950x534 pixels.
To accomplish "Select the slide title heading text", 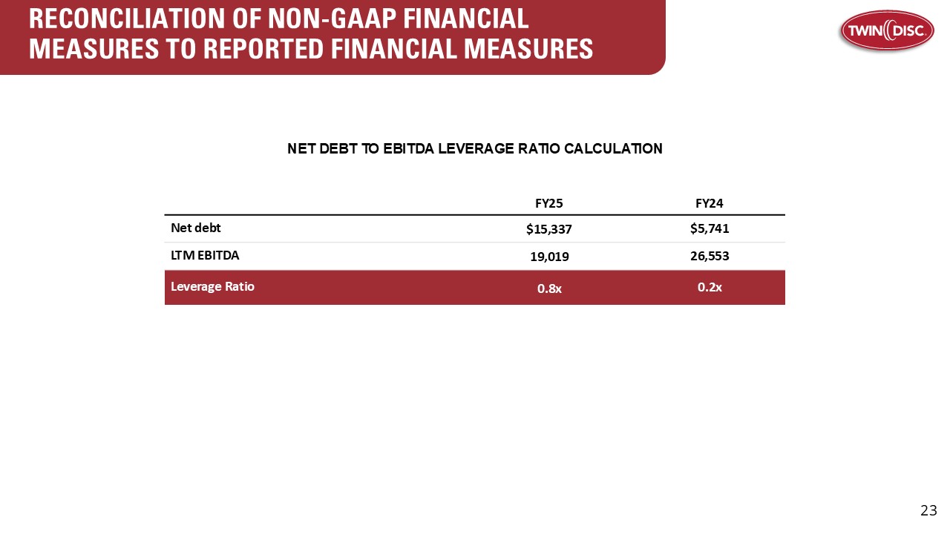I will (x=311, y=33).
